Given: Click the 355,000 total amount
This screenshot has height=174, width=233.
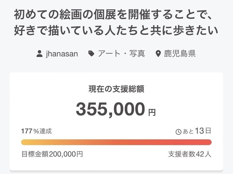Looking at the screenshot, I should tap(110, 109).
